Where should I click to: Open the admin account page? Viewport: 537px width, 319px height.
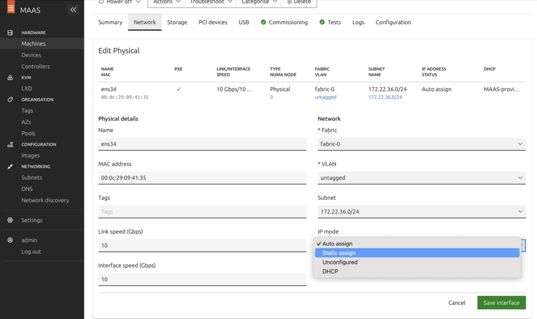pos(29,240)
